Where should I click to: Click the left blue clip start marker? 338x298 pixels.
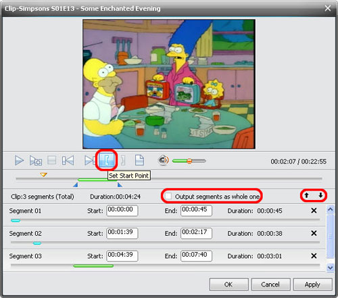76,185
